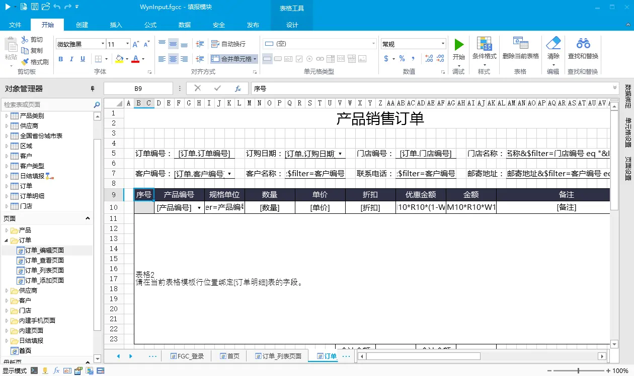Click the increase decimal places icon

point(429,59)
